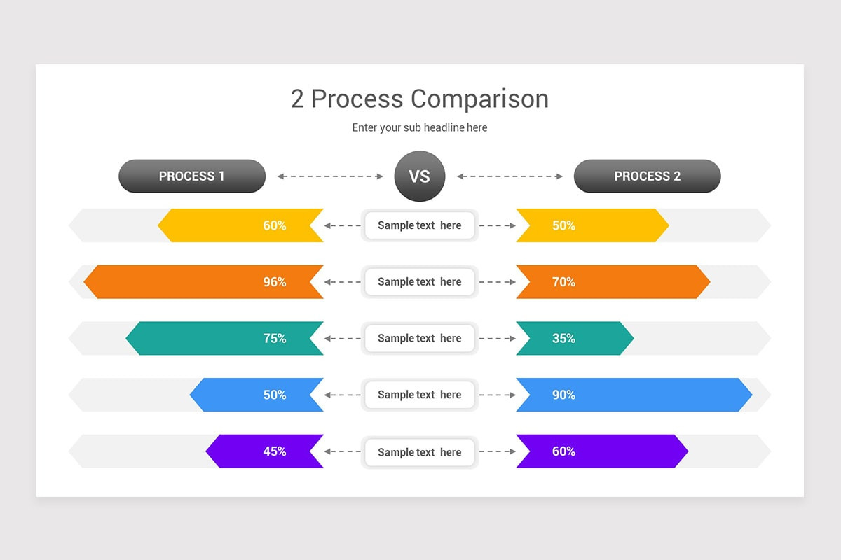This screenshot has width=841, height=560.
Task: Select the middle row "Sample text here" box
Action: click(419, 339)
